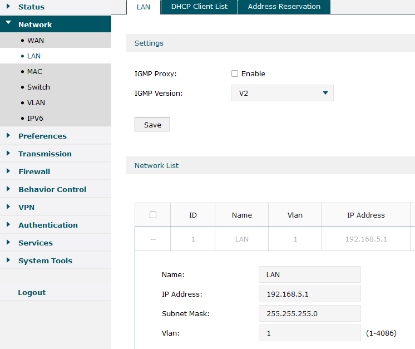Tick the Network List select-all checkbox

pyautogui.click(x=153, y=215)
